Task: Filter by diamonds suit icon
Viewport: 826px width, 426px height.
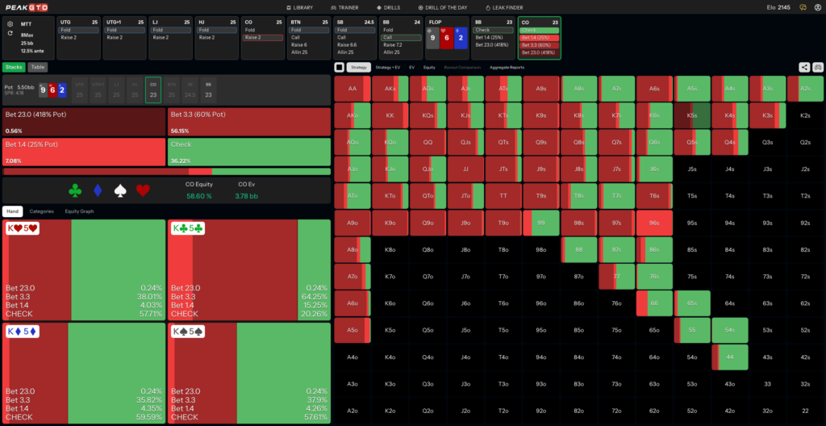Action: coord(98,190)
